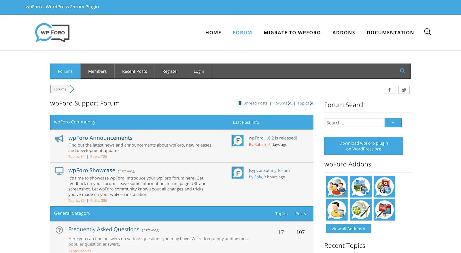Open the media photos and film reel addon
461x253 pixels.
click(x=361, y=187)
